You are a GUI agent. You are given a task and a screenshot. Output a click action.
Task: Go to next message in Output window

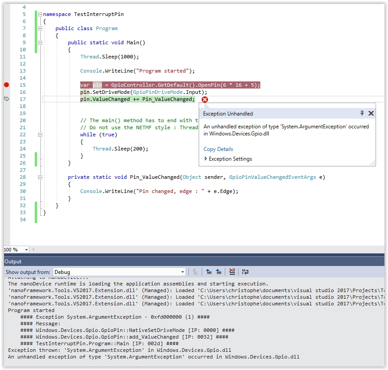pos(218,271)
